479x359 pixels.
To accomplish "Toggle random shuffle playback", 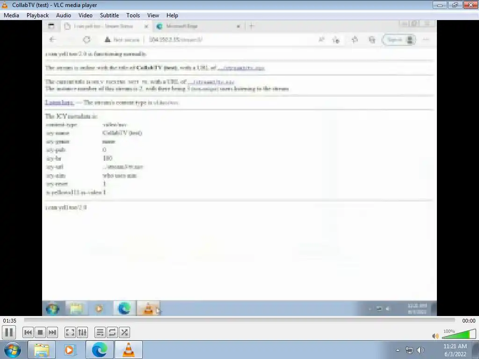I will (x=124, y=332).
